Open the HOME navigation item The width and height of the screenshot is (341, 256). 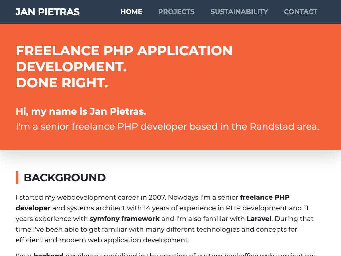[x=131, y=12]
